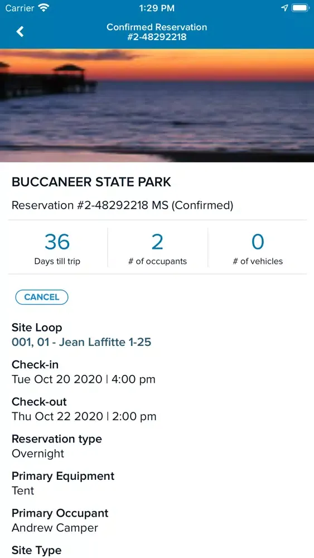Tap the Buccaneer State Park heading
The image size is (314, 558).
(x=91, y=182)
